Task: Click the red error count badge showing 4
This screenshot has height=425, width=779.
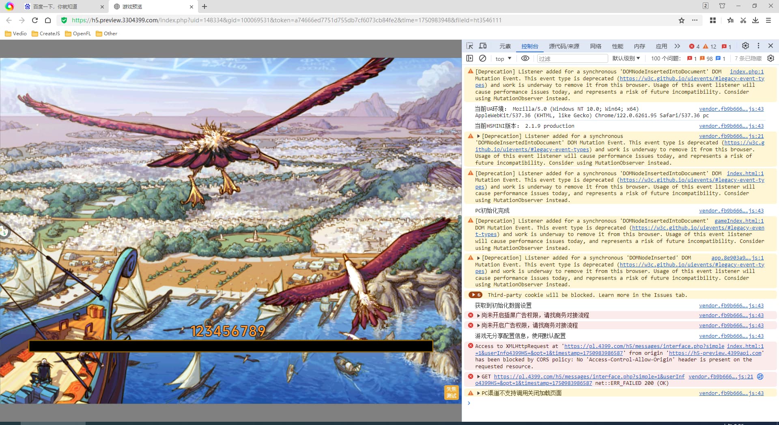Action: (x=694, y=46)
